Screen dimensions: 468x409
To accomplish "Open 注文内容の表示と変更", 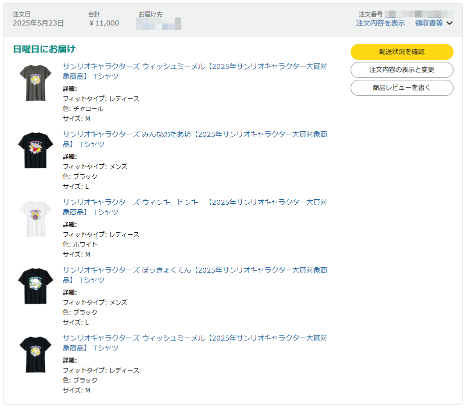I will (402, 70).
